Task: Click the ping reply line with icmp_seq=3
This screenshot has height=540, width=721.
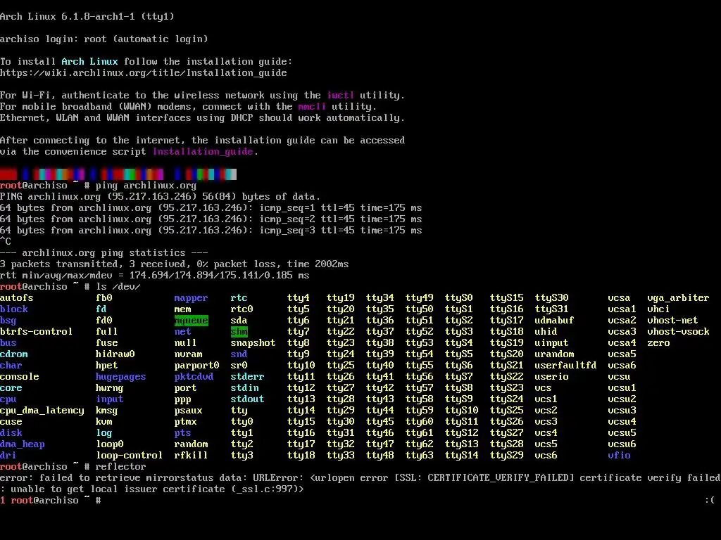Action: [x=211, y=231]
